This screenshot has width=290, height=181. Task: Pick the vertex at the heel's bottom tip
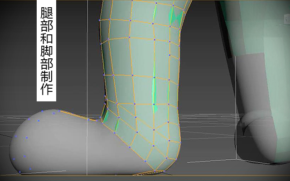[x=155, y=171]
